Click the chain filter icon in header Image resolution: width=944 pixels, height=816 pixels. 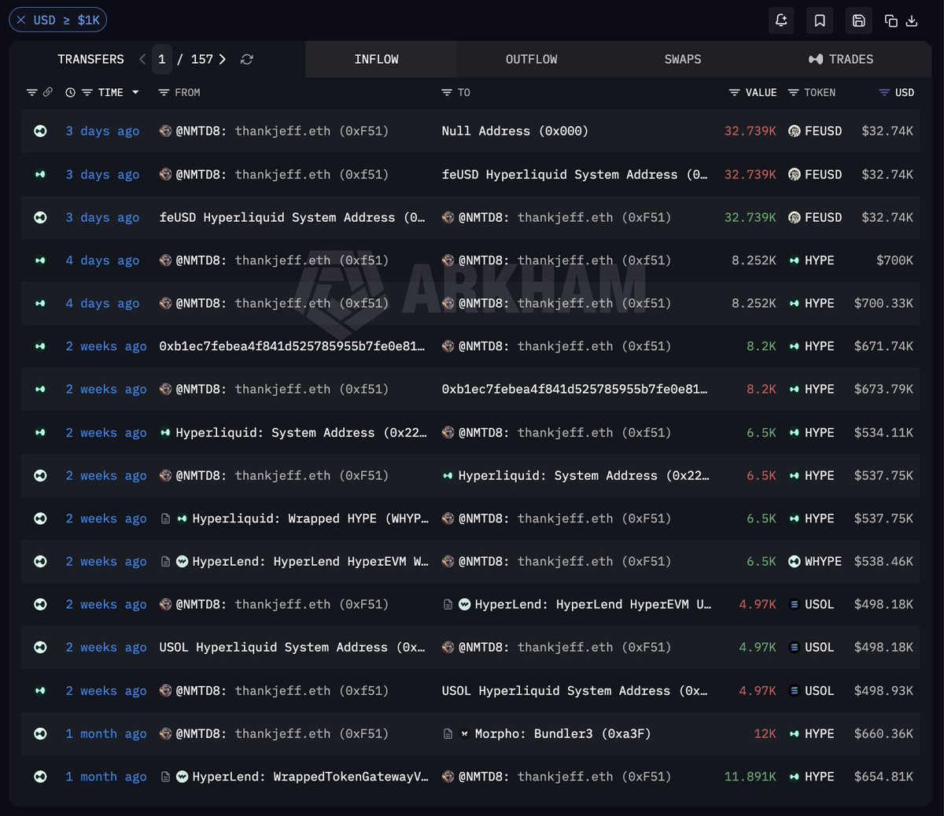[31, 92]
